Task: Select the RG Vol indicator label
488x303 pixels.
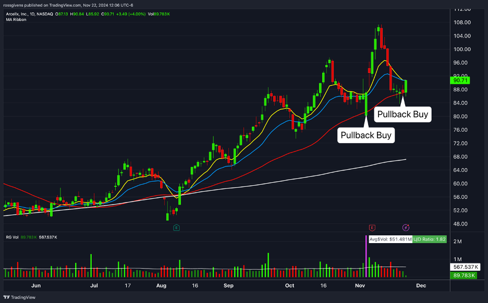Action: [12, 237]
